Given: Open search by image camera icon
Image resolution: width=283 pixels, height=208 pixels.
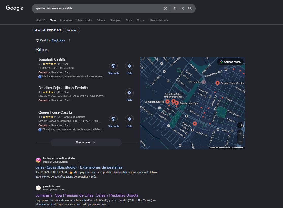Looking at the screenshot, I should pyautogui.click(x=182, y=8).
